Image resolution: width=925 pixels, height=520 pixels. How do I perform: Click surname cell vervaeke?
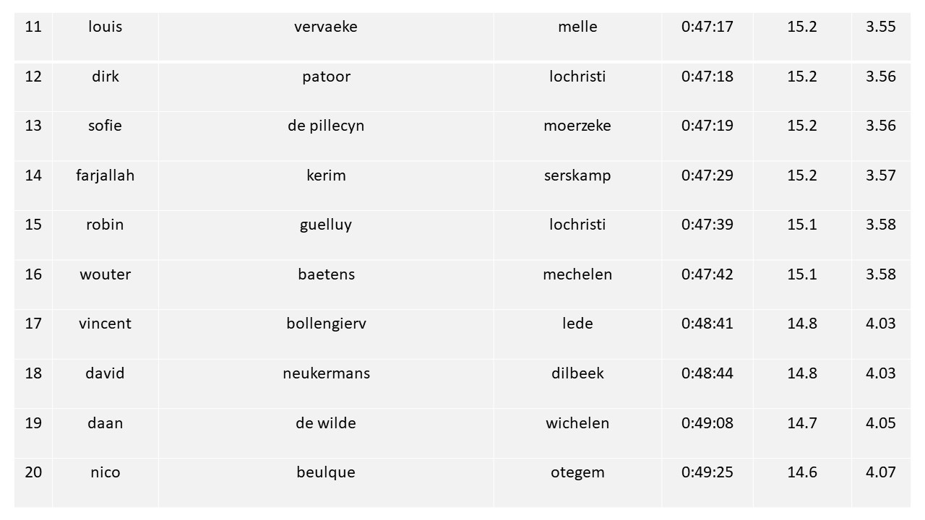click(x=326, y=36)
